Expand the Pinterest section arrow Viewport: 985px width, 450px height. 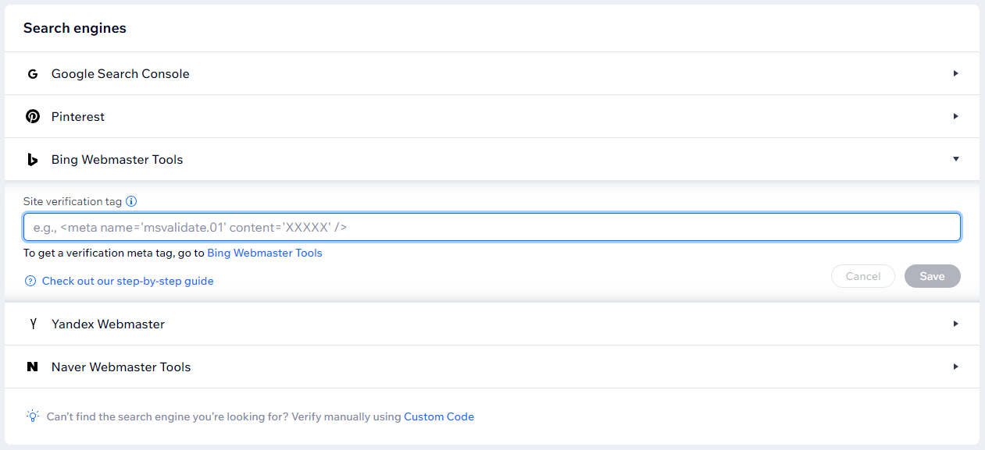click(x=955, y=116)
